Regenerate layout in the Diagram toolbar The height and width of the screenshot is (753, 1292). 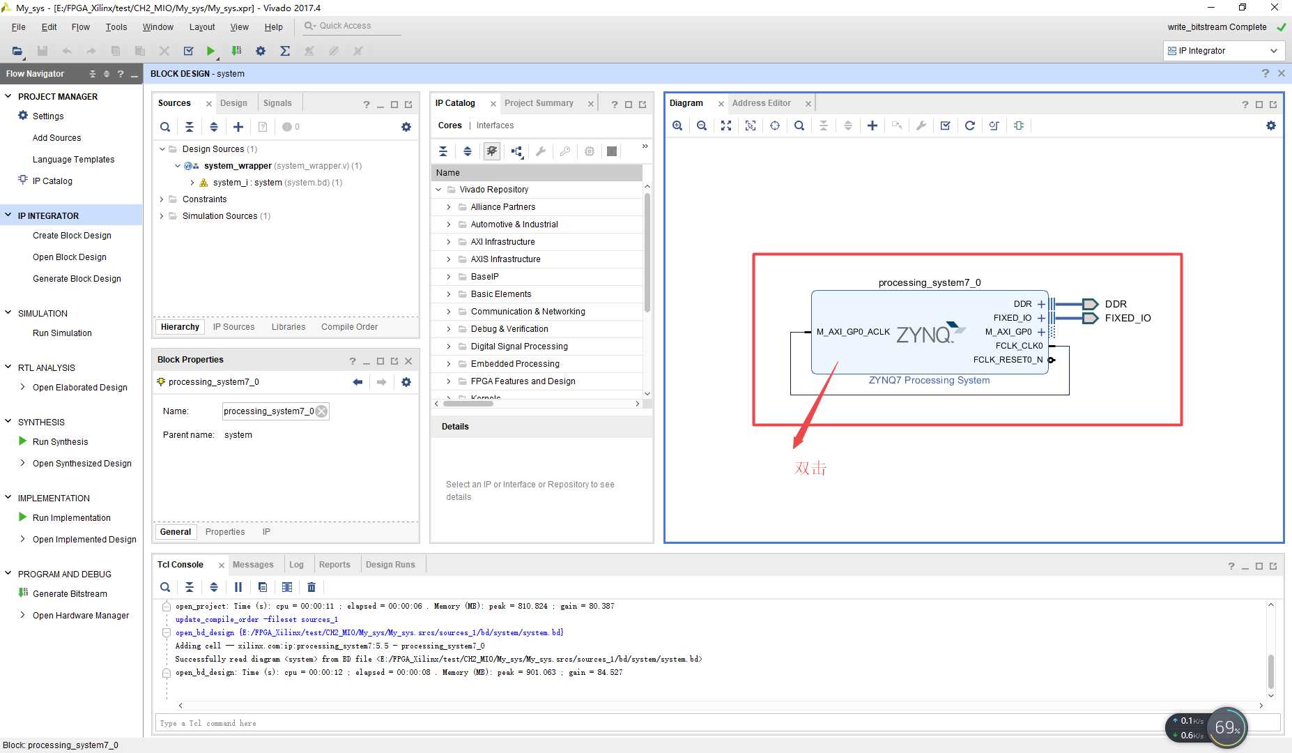click(970, 125)
